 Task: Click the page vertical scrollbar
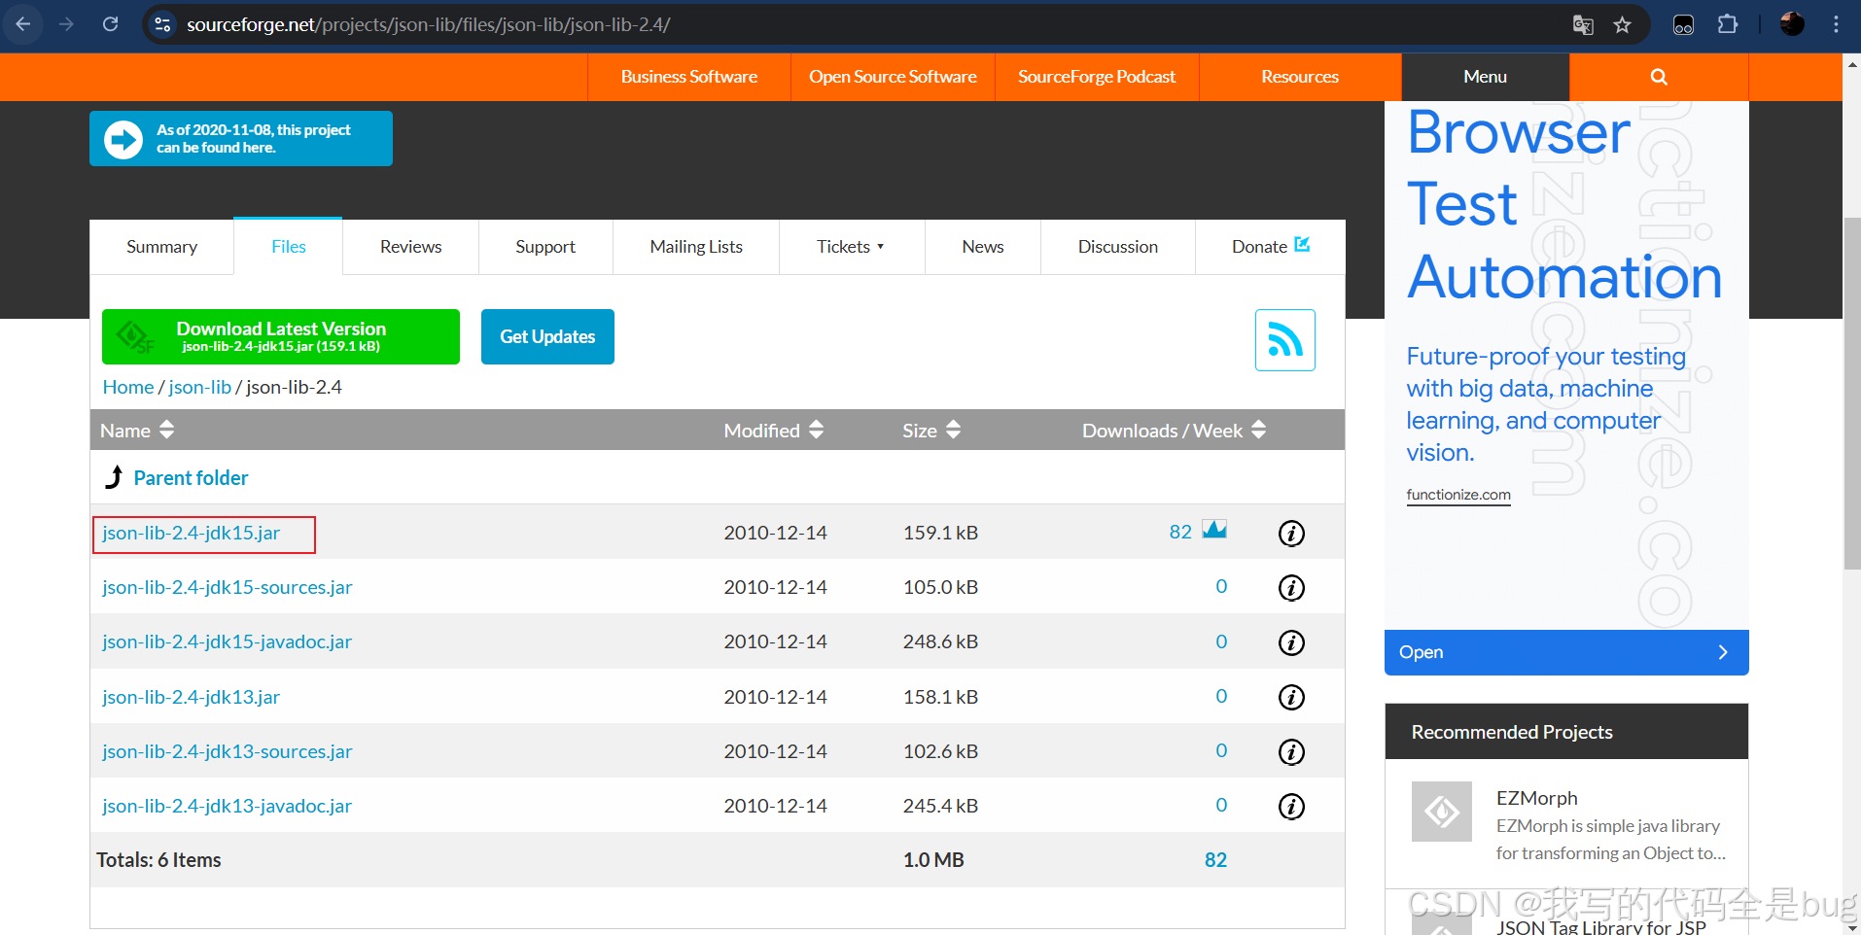coord(1851,394)
